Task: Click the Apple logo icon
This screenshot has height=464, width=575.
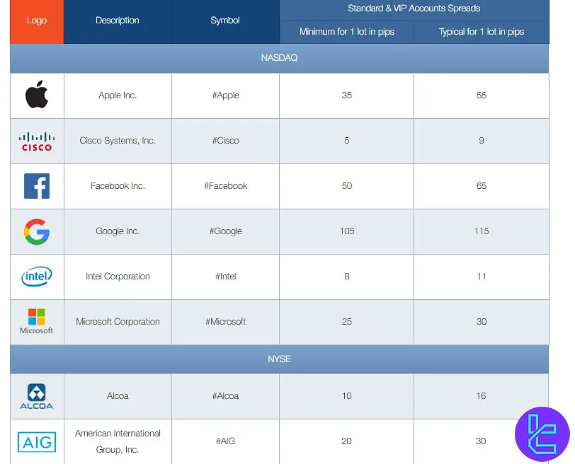Action: (x=36, y=95)
